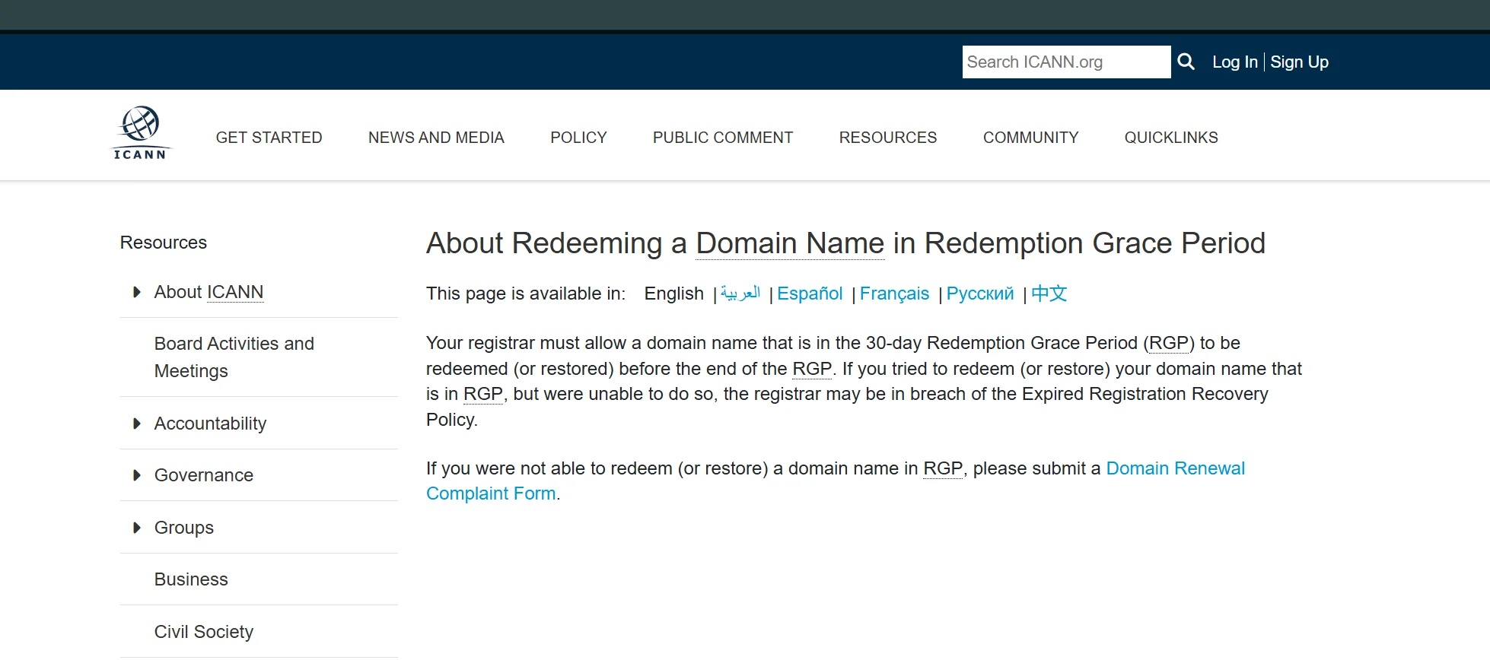Image resolution: width=1490 pixels, height=660 pixels.
Task: Open Board Activities and Meetings
Action: tap(234, 357)
